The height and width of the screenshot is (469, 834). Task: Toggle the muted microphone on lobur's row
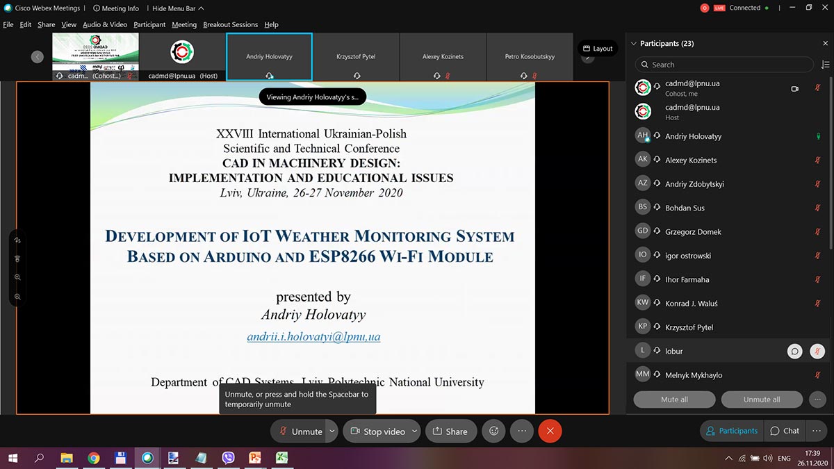pos(817,352)
